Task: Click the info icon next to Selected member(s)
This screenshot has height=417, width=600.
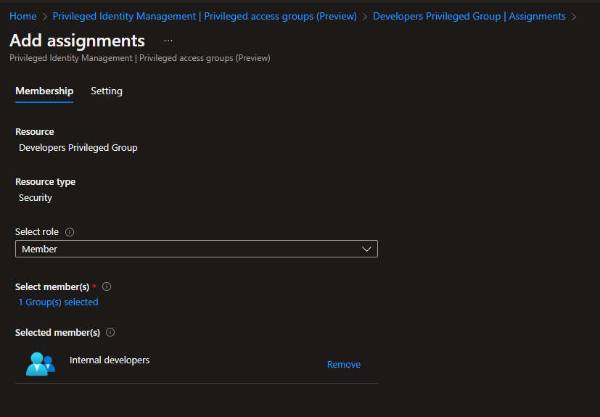Action: [110, 332]
